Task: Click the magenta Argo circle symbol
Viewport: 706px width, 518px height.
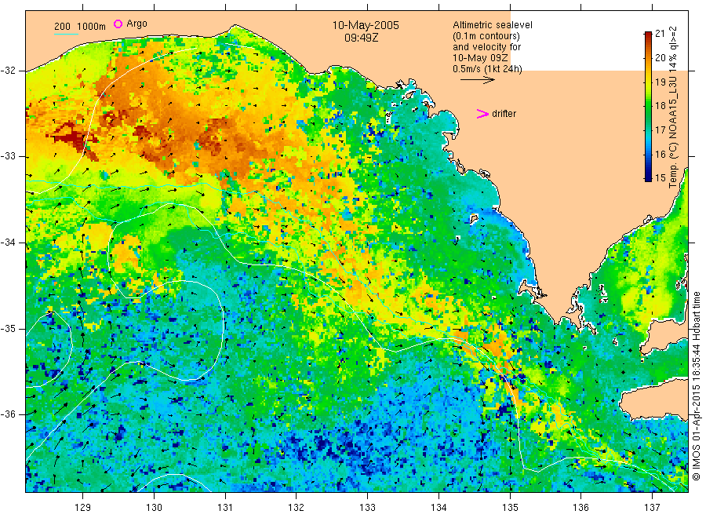Action: [x=118, y=24]
